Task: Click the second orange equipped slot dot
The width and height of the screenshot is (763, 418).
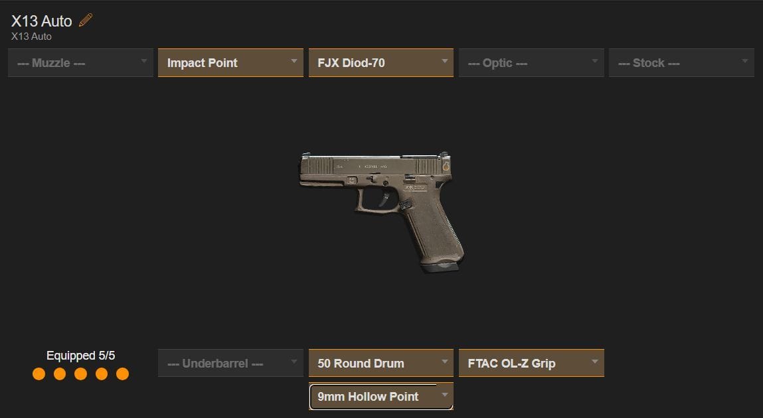Action: tap(60, 374)
